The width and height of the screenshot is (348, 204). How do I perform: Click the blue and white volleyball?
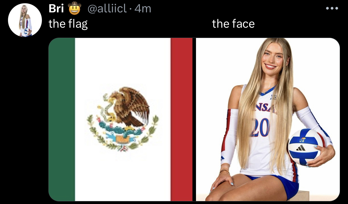[305, 147]
